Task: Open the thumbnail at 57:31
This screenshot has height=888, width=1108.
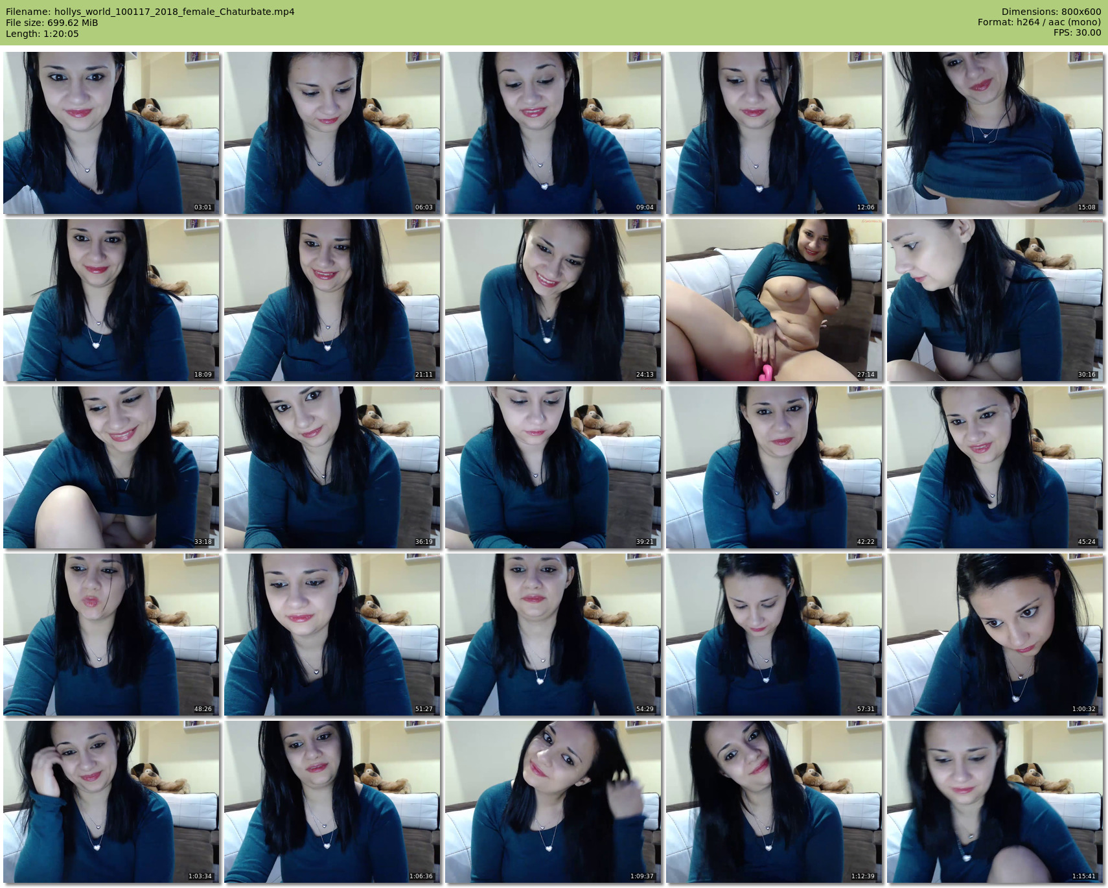Action: pyautogui.click(x=774, y=635)
